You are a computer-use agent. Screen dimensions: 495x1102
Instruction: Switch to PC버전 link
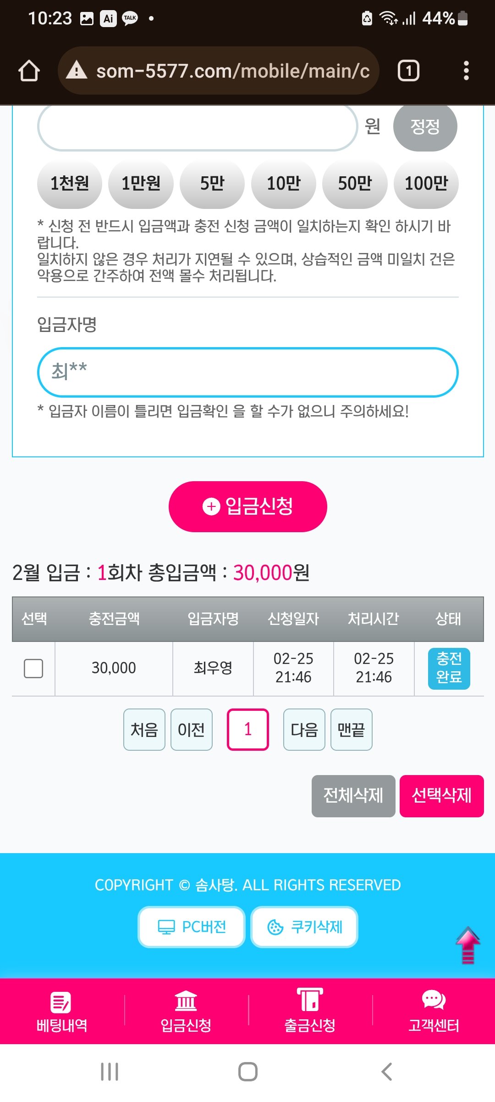point(192,927)
